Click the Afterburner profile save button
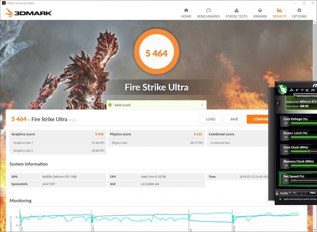This screenshot has height=232, width=317. (x=313, y=193)
